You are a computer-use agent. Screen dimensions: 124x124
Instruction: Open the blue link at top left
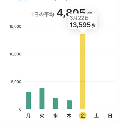click(22, 0)
